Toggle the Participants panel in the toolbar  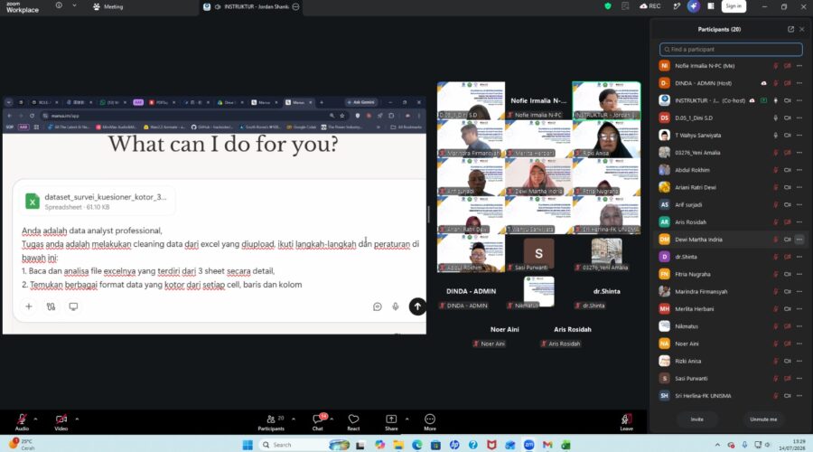click(271, 422)
